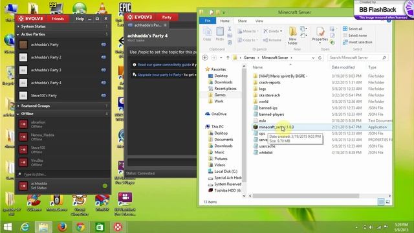Viewport: 414px width, 233px height.
Task: Click Rename in the Organize group
Action: [272, 40]
